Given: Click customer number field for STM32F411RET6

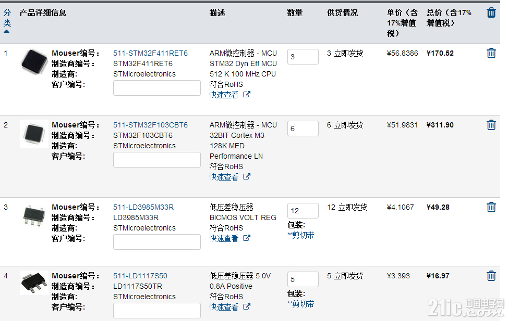Looking at the screenshot, I should (x=157, y=88).
